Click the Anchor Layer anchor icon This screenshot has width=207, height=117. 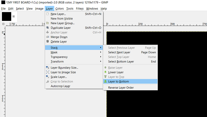(47, 32)
